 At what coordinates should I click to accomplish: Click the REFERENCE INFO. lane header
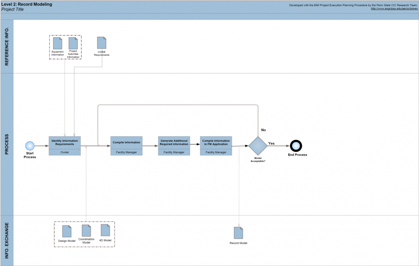point(7,47)
